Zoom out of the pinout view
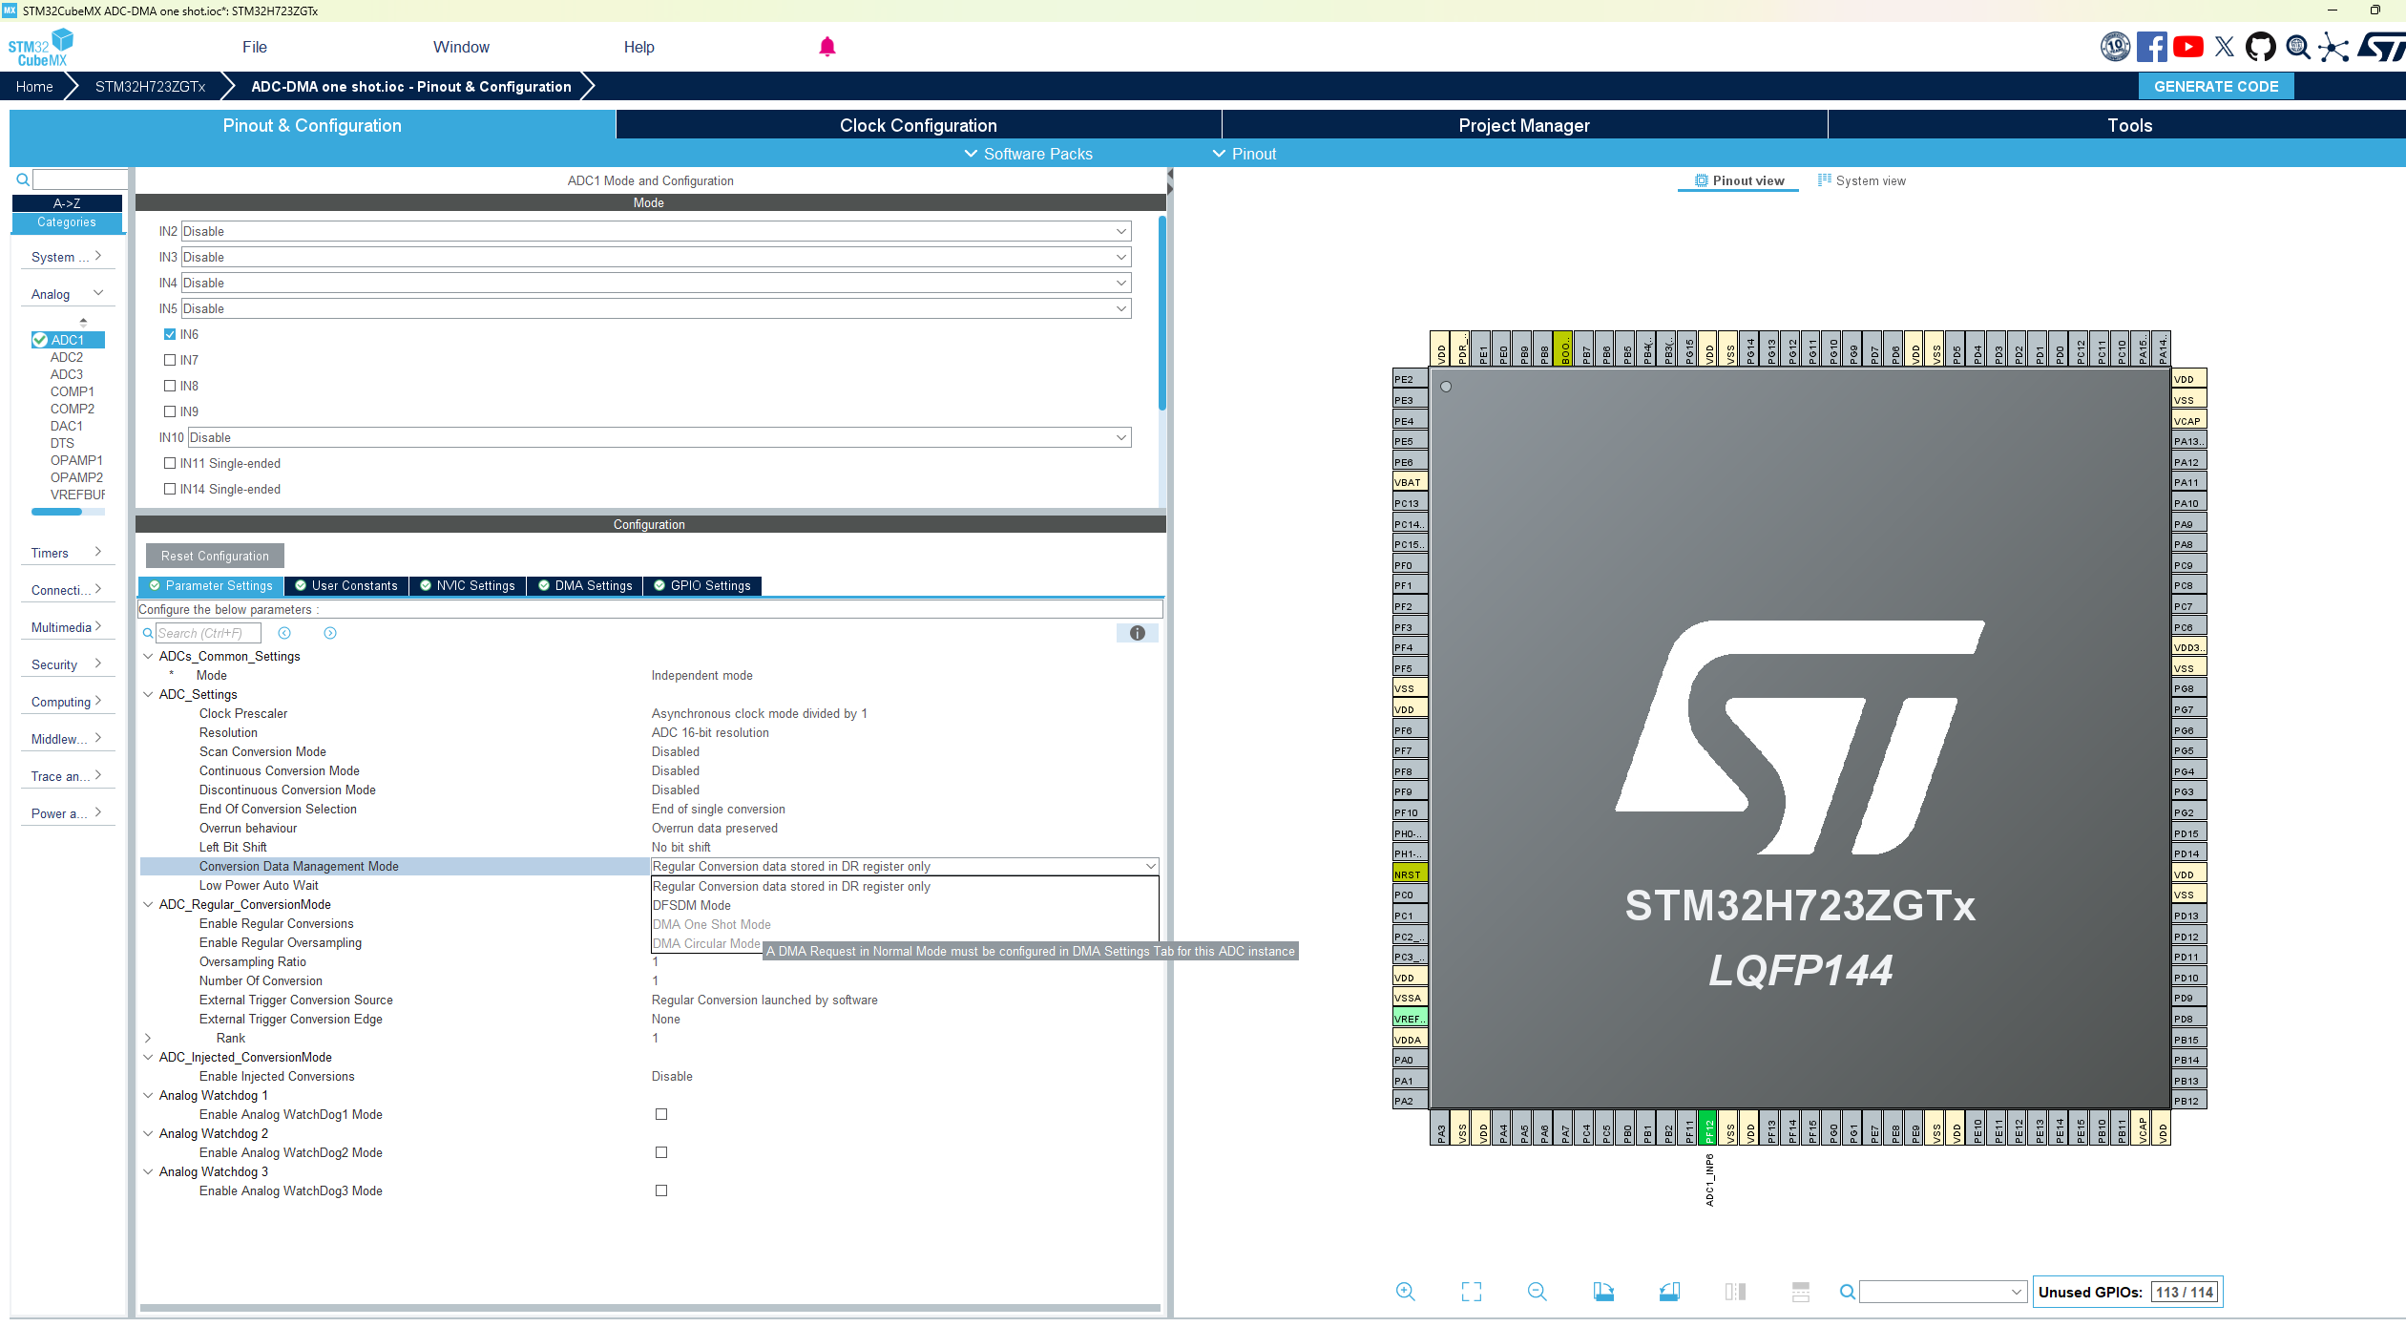 point(1538,1291)
